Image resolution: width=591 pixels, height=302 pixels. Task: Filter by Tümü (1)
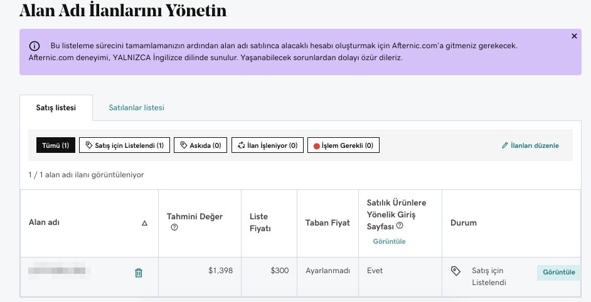click(56, 145)
